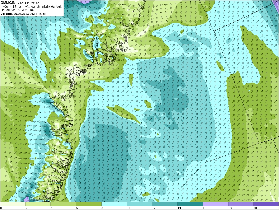Click the 14–16 m/s dark teal swatch

pyautogui.click(x=190, y=204)
